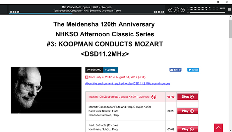Play the Concerto for Flute and Harp
Viewport: 232px width, 132px height.
188,111
